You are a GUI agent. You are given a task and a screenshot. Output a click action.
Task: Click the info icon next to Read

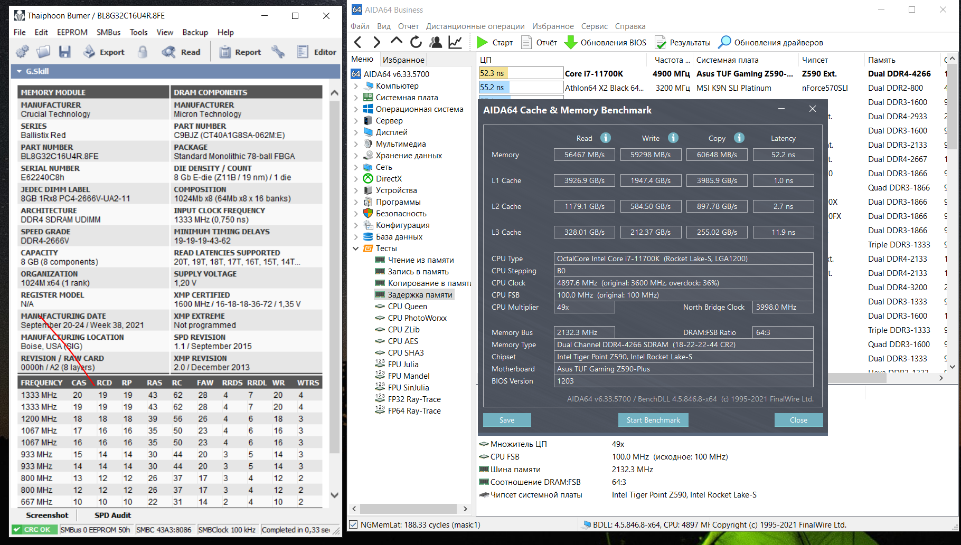point(606,138)
